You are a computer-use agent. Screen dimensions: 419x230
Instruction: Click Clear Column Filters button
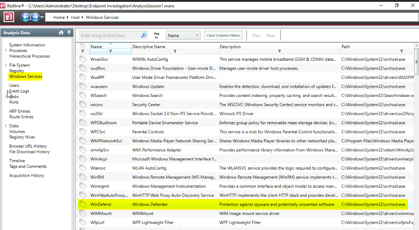point(223,35)
